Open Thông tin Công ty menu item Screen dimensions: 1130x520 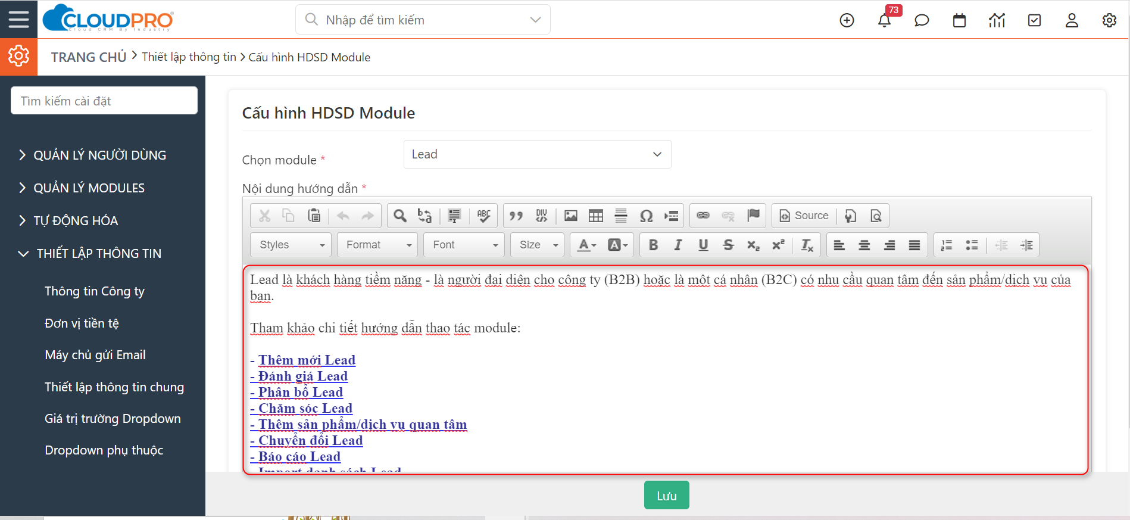(x=95, y=291)
